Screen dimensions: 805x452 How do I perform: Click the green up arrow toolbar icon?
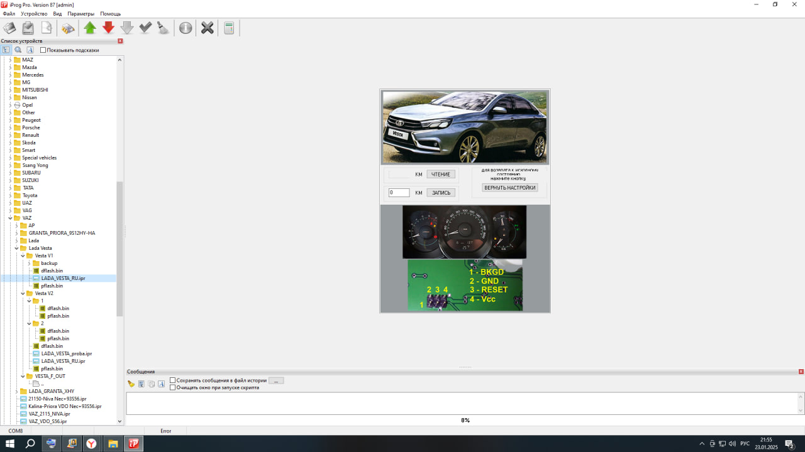(x=90, y=28)
